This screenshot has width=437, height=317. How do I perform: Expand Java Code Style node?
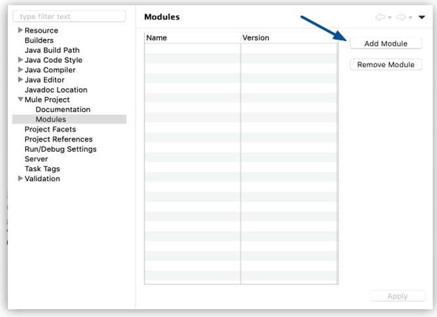(20, 59)
